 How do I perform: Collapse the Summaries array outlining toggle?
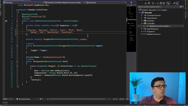pos(17,26)
